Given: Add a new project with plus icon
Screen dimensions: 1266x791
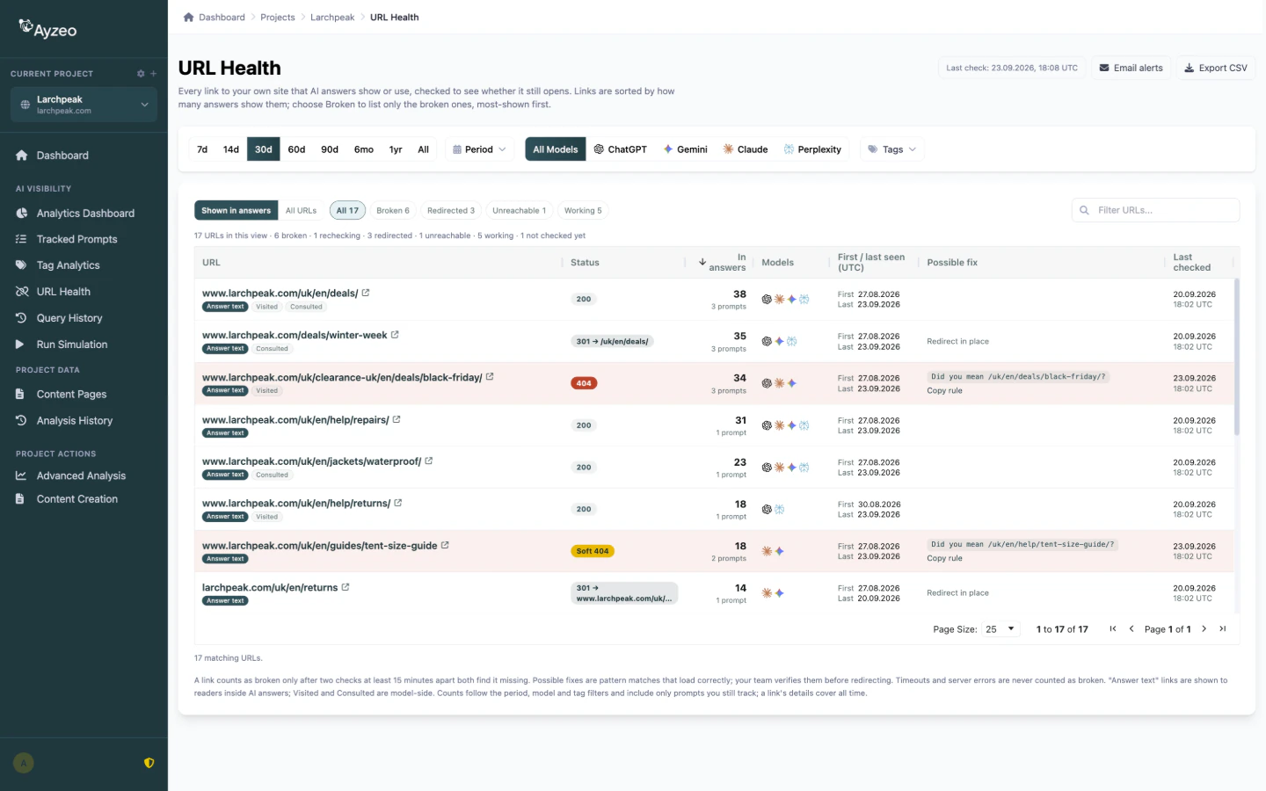Looking at the screenshot, I should [153, 74].
